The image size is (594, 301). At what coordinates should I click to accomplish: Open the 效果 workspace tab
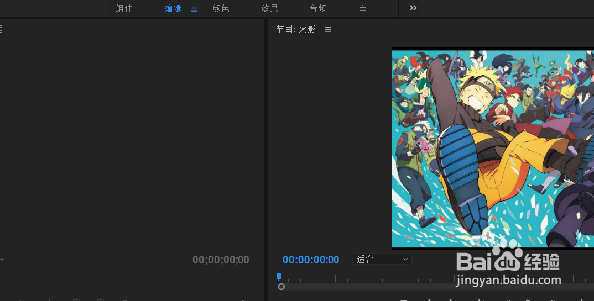pos(269,8)
